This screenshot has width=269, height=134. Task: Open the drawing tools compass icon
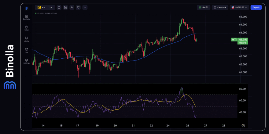tap(72, 8)
